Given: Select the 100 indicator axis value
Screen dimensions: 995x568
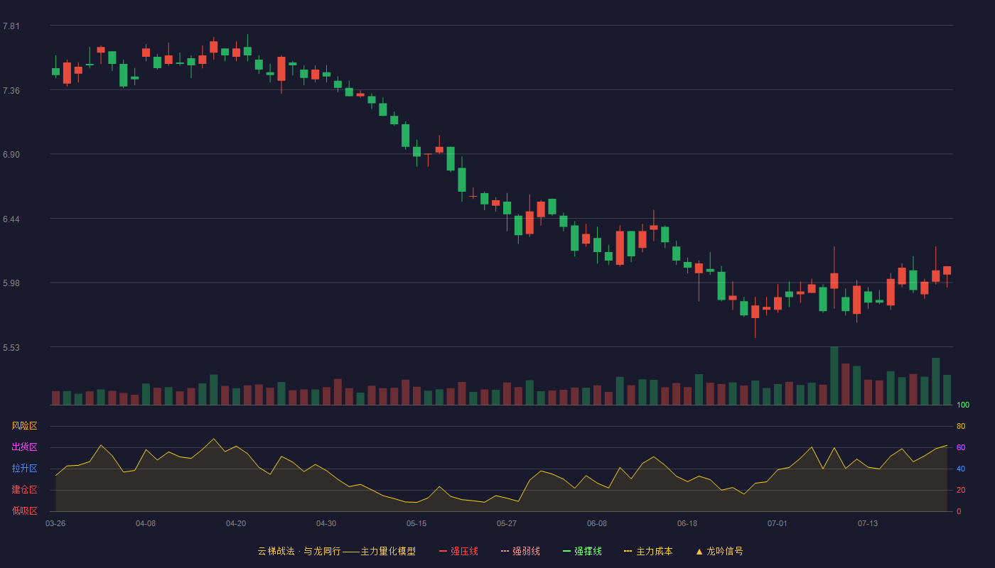Looking at the screenshot, I should (963, 405).
